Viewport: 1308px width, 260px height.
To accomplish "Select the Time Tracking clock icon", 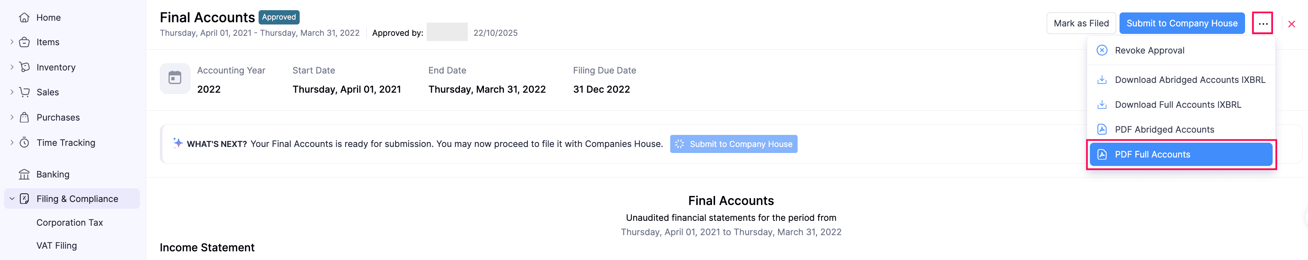I will 24,142.
